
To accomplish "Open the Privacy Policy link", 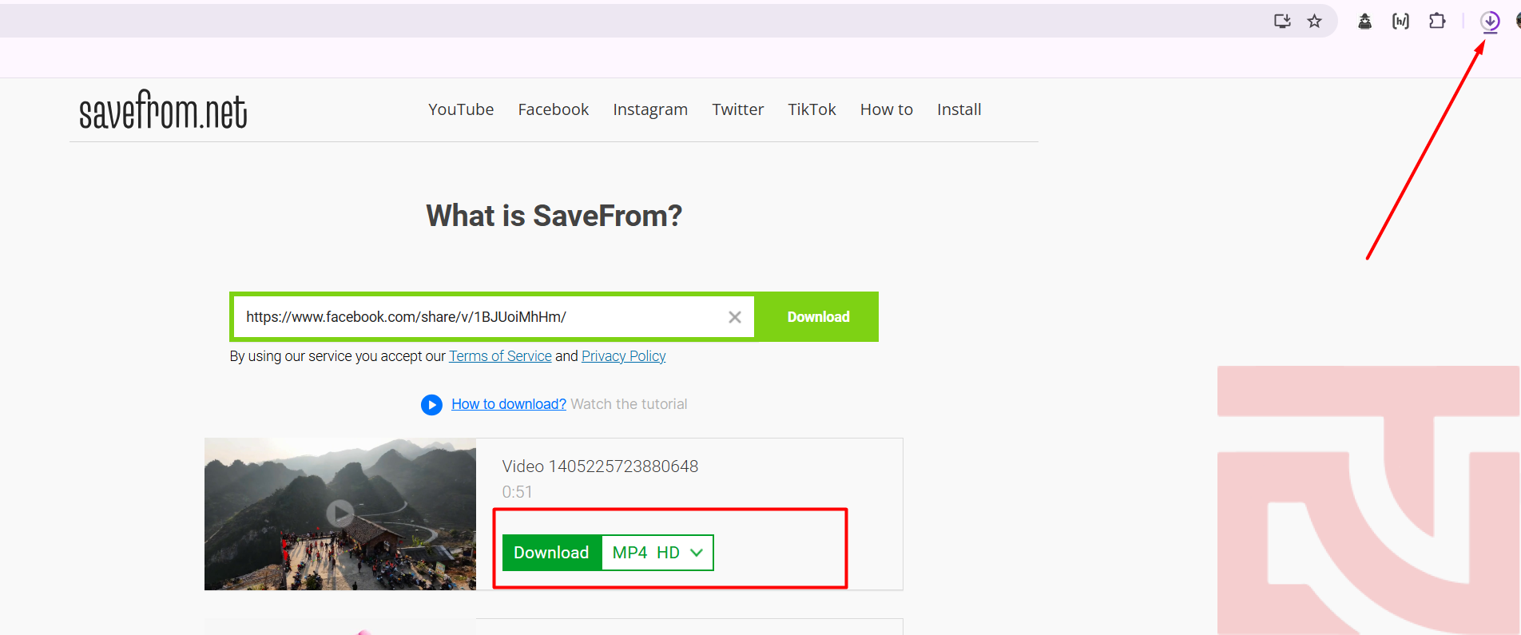I will tap(624, 356).
